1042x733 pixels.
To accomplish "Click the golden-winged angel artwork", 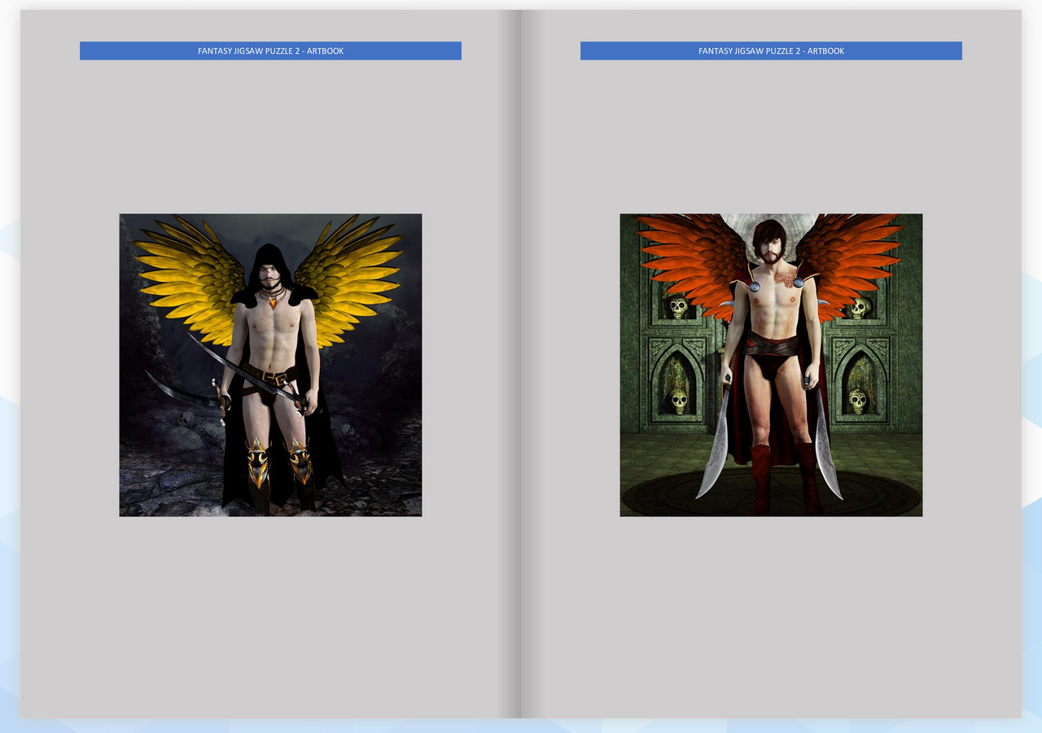I will pyautogui.click(x=270, y=364).
